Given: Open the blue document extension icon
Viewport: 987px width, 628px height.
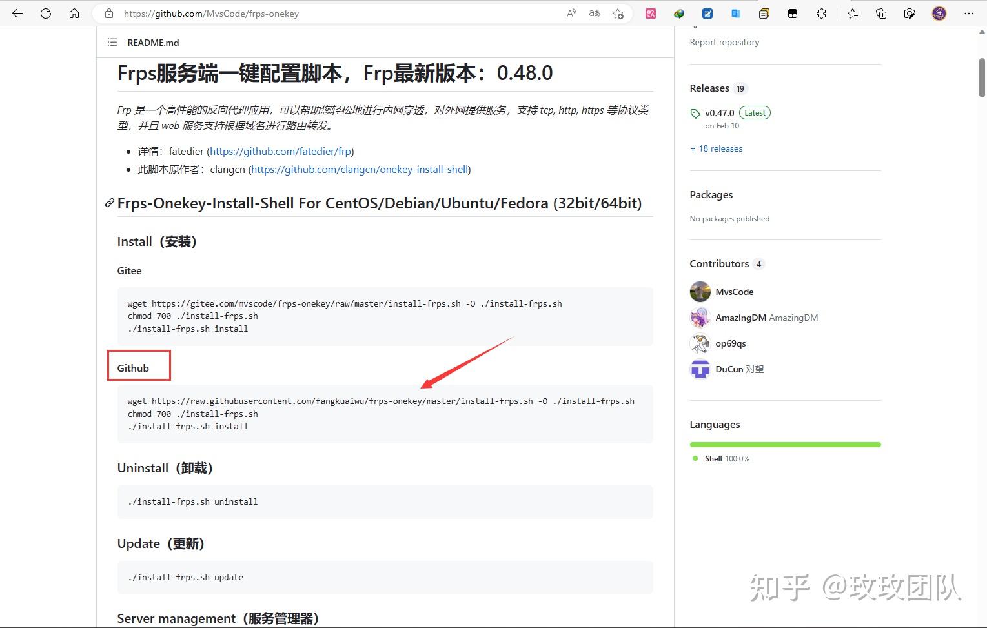Looking at the screenshot, I should [x=736, y=13].
